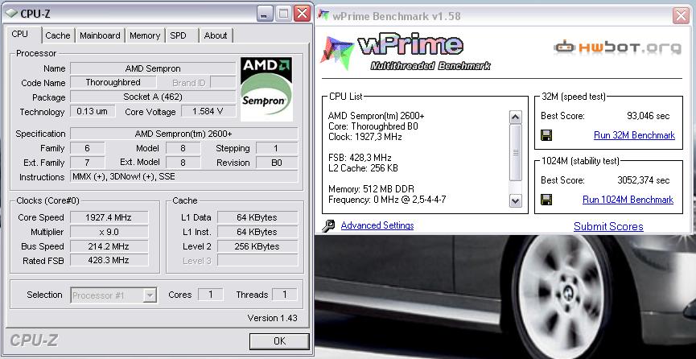Click 'Clock: 1927,3 MHz' in CPU List
696x359 pixels.
tap(364, 138)
